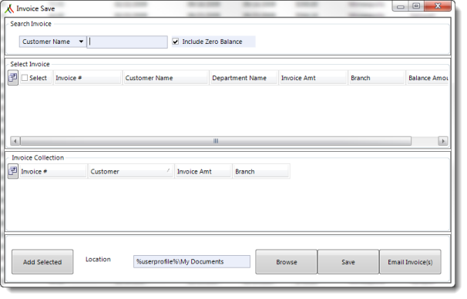467x299 pixels.
Task: Minimize the Invoice Save window
Action: pos(401,6)
